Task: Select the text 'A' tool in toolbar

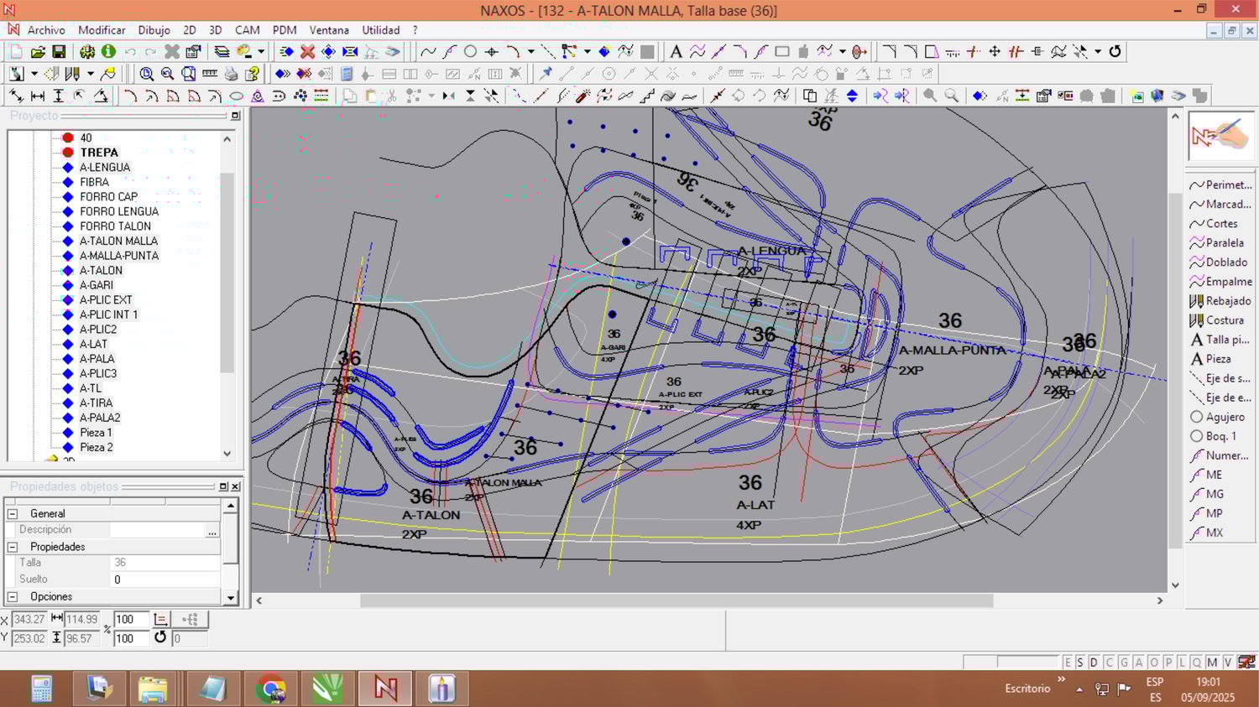Action: (676, 52)
